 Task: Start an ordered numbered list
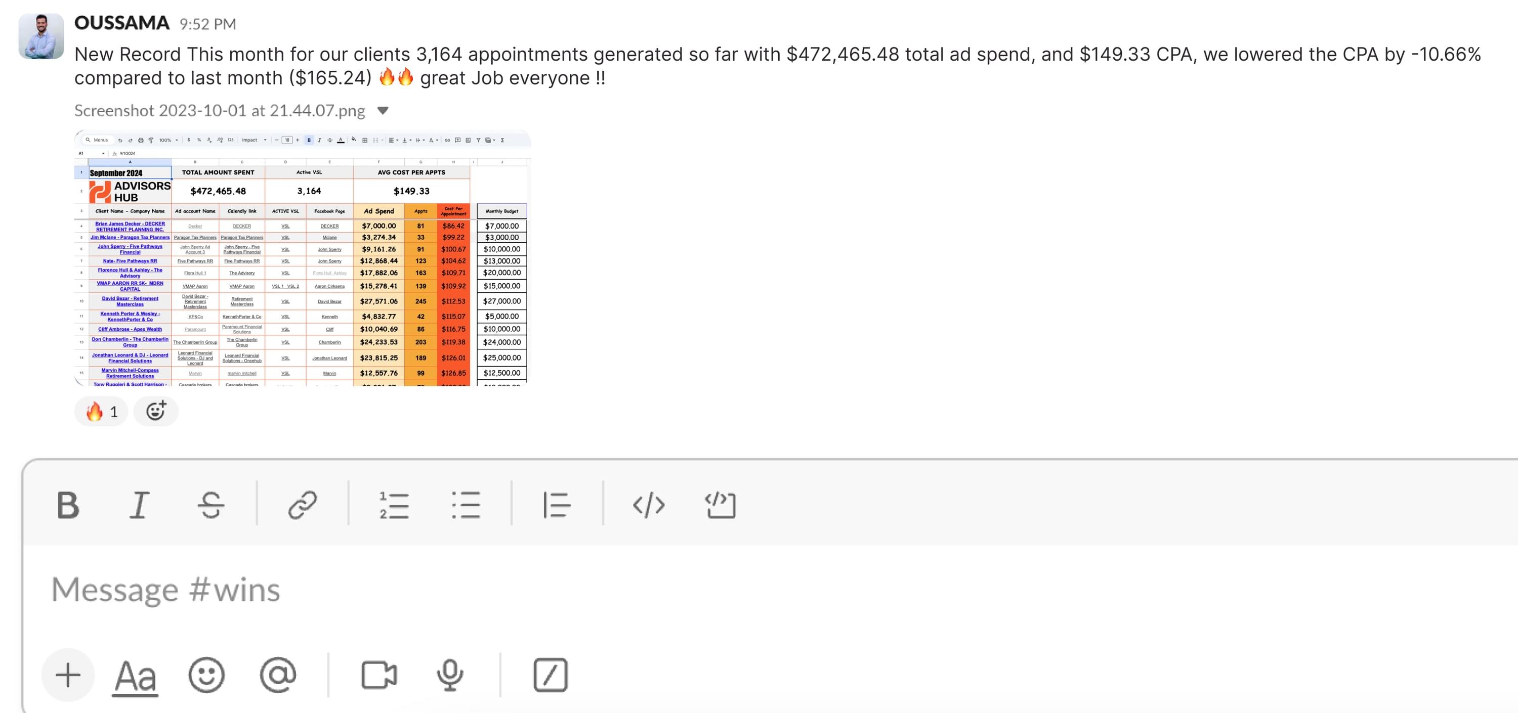[x=394, y=505]
